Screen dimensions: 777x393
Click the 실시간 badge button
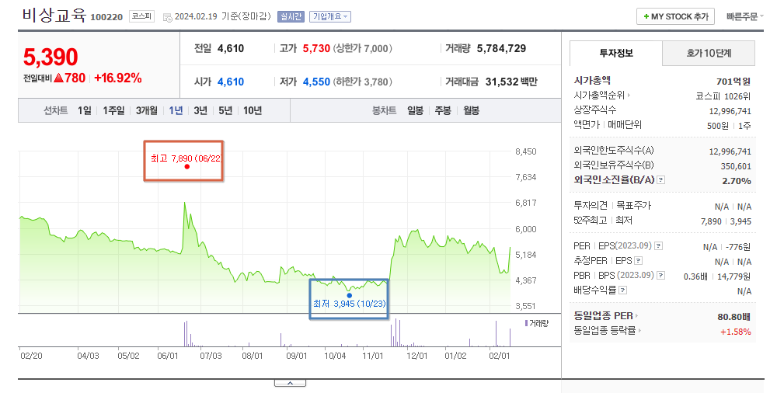pos(291,16)
